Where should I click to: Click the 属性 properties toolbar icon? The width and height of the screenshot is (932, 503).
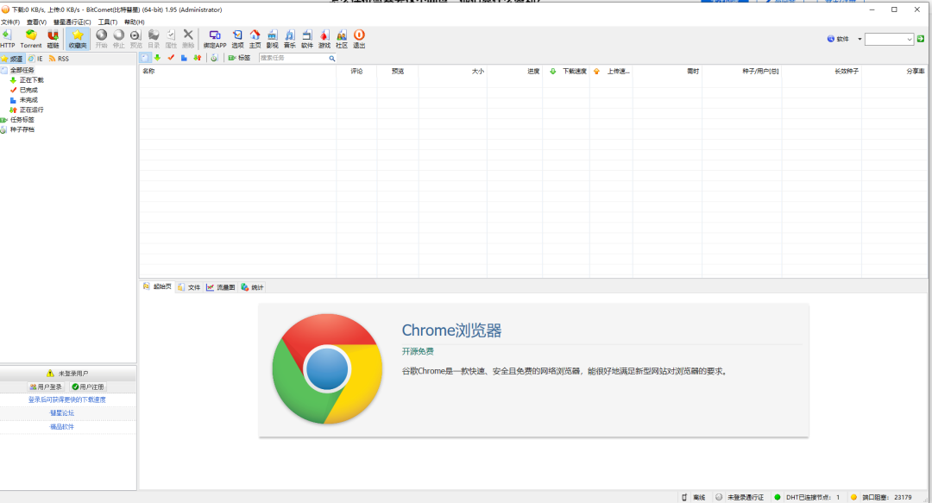coord(171,39)
